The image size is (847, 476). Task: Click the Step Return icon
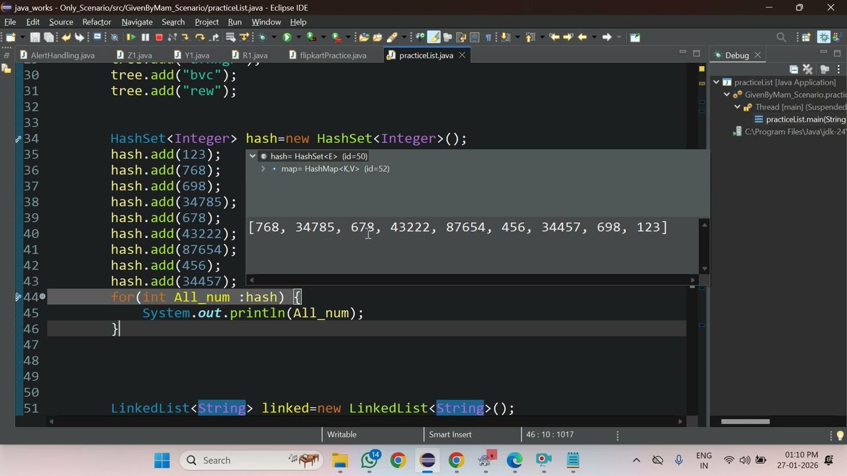click(x=214, y=37)
